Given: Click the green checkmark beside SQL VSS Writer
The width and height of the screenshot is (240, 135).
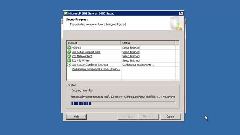Looking at the screenshot, I should [69, 60].
